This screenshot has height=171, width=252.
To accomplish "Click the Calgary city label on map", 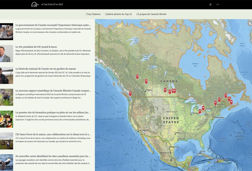I will pos(149,90).
